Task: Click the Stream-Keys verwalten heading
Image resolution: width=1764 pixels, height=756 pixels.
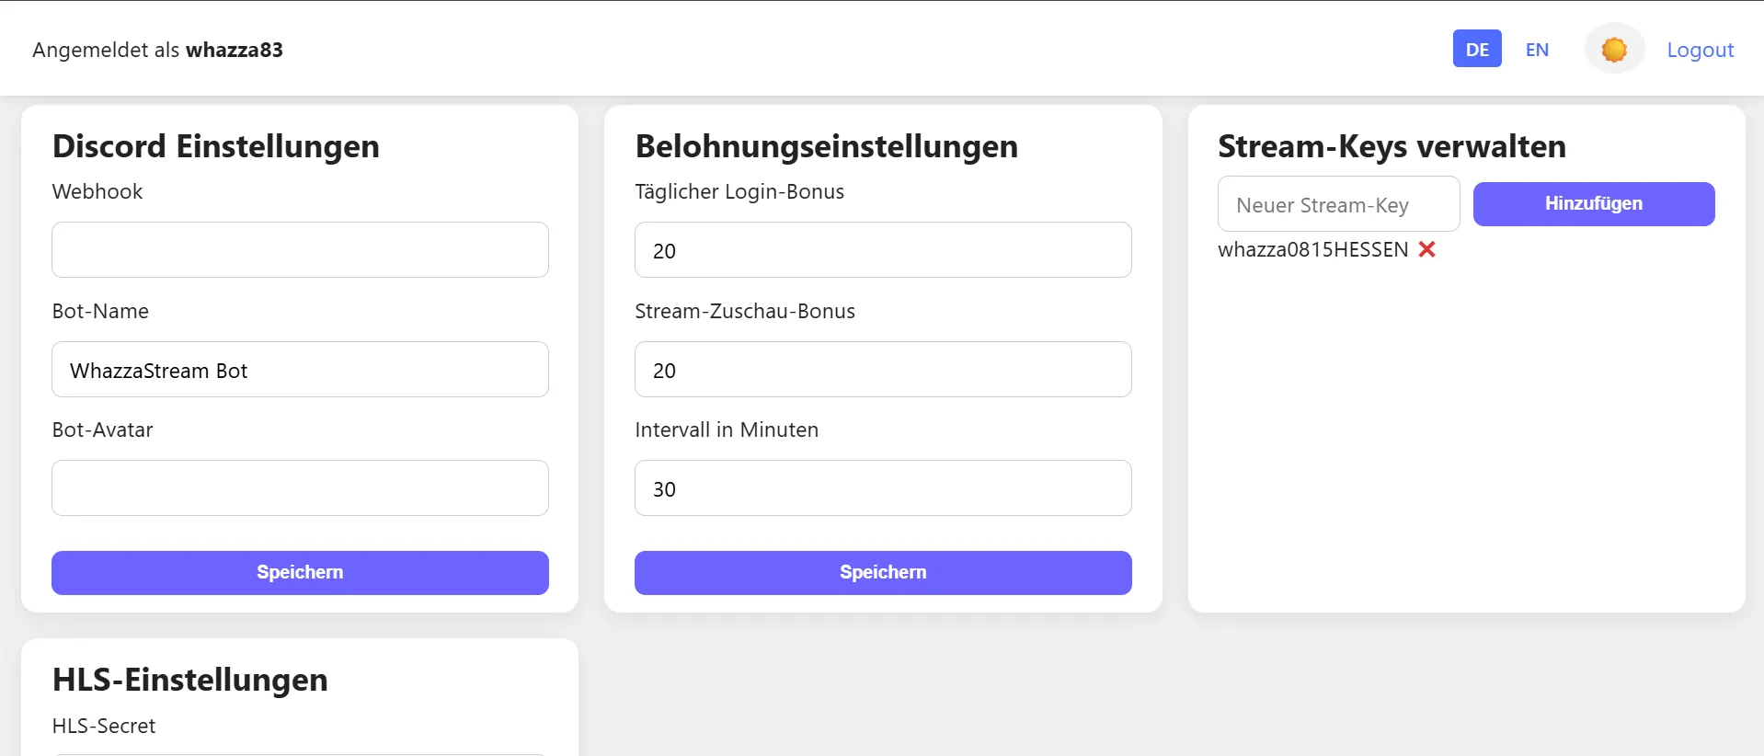Action: pos(1392,146)
